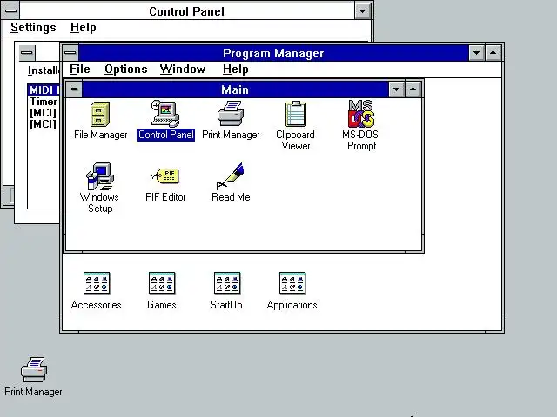Open the Help menu in Control Panel
Viewport: 557px width, 417px height.
pyautogui.click(x=84, y=27)
